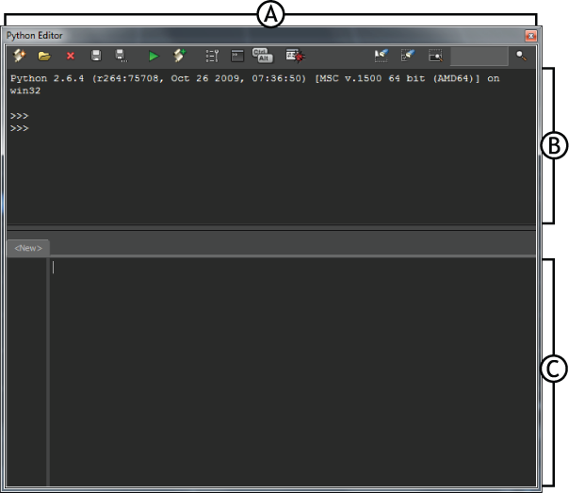
Task: Click the Python 2.6.4 version text
Action: (47, 78)
